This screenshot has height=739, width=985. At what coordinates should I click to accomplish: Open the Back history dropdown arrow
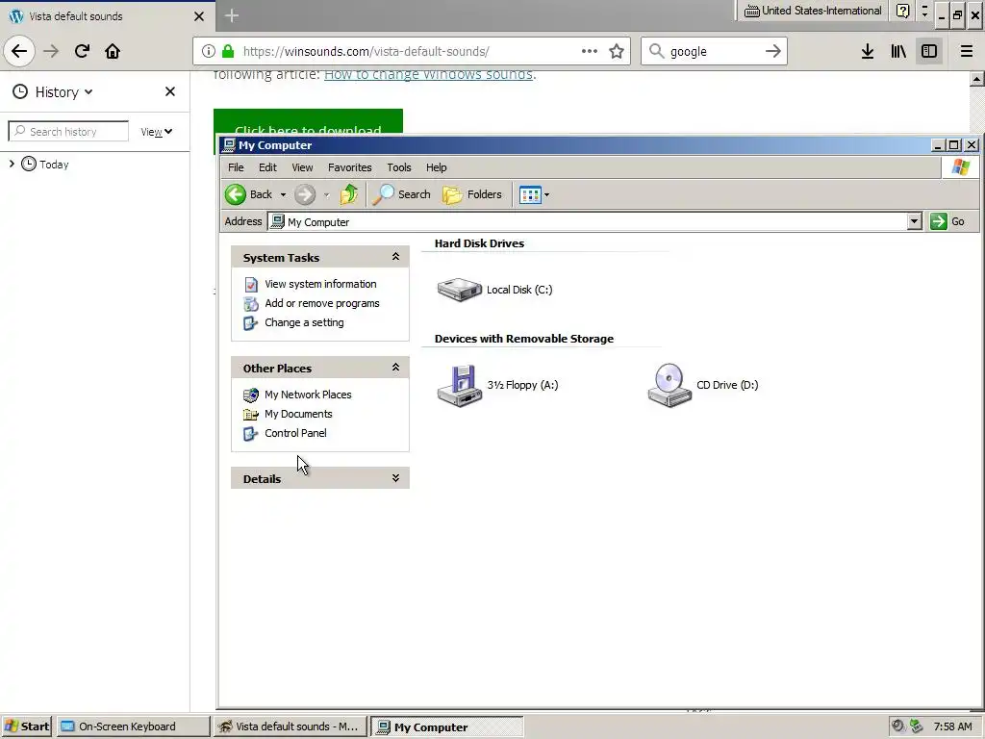[x=283, y=194]
